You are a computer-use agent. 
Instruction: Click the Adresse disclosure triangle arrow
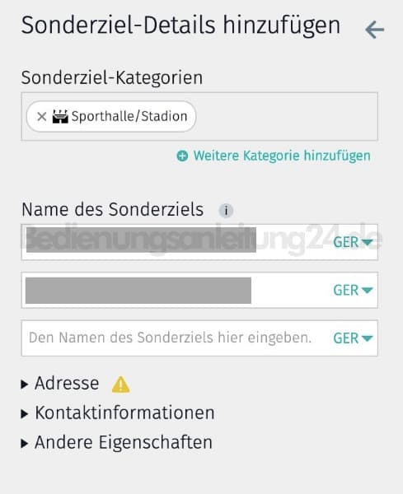coord(25,384)
